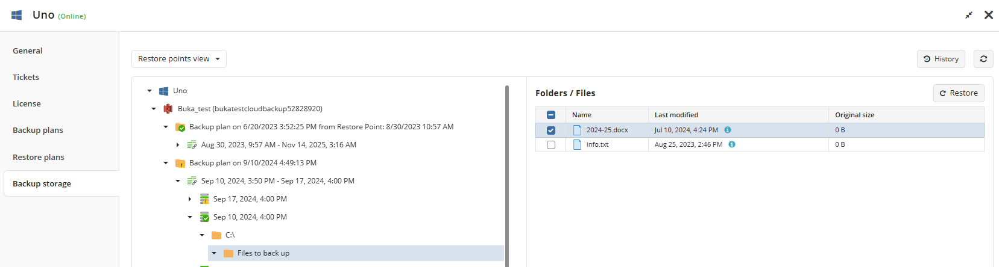Click the Sep 10, 2024 4:00 PM restore point icon
This screenshot has width=999, height=267.
pos(204,217)
